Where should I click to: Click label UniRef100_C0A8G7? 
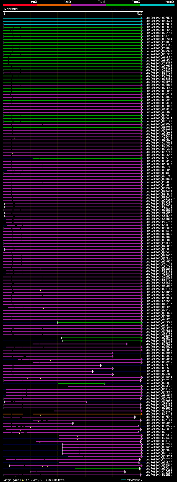click(159, 429)
